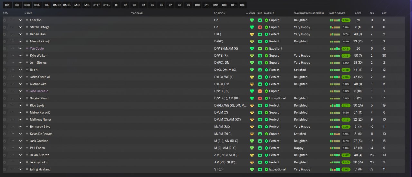Open the selection dropdown chevron for Yan Couto
The height and width of the screenshot is (177, 412).
(20, 48)
